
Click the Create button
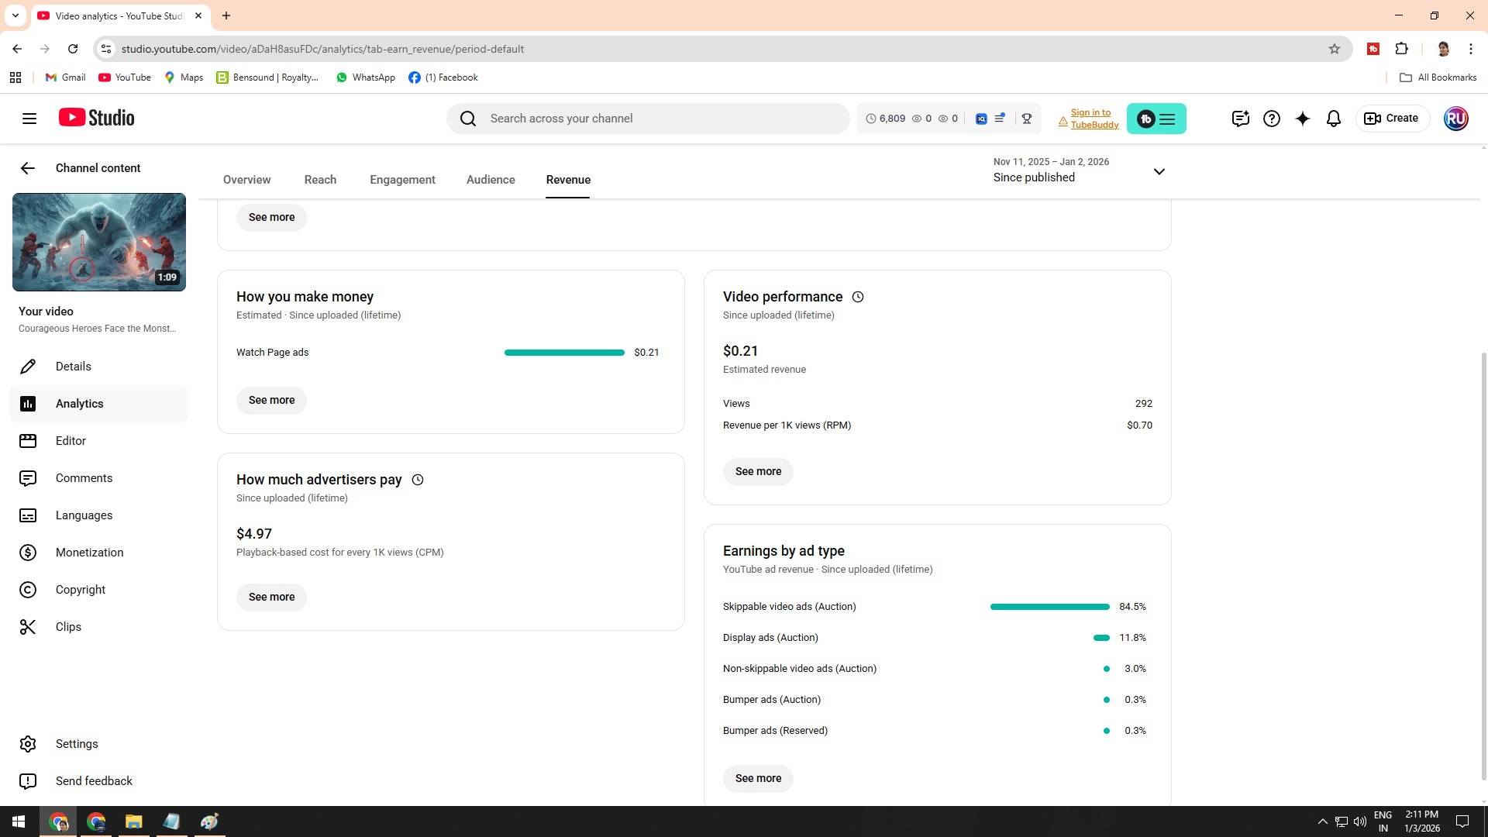1391,119
